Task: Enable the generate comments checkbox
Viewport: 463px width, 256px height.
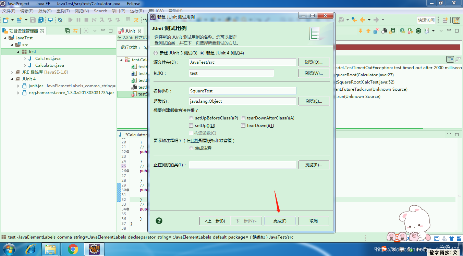Action: click(191, 148)
